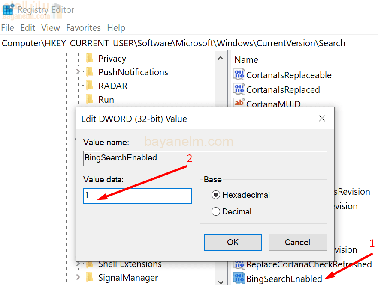The height and width of the screenshot is (285, 378).
Task: Choose the Decimal base option
Action: pyautogui.click(x=216, y=211)
